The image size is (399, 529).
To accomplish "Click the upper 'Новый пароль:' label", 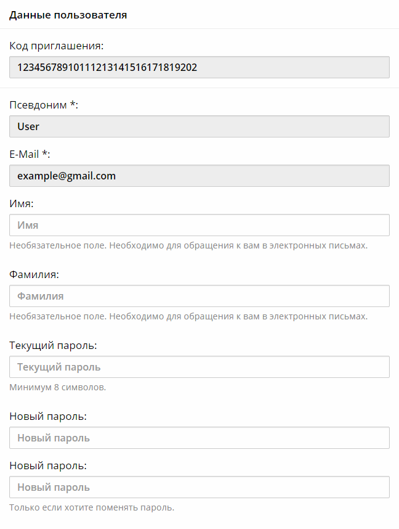I will pyautogui.click(x=48, y=416).
